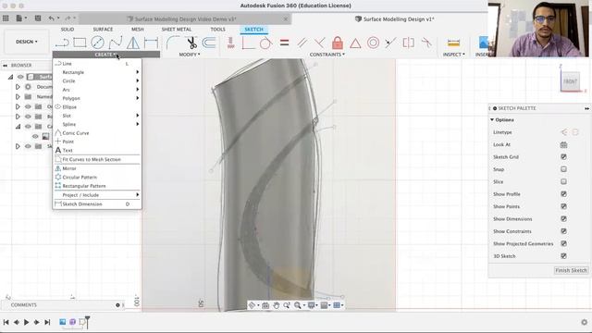Choose Ellipse from Create menu
The image size is (592, 333).
click(97, 107)
